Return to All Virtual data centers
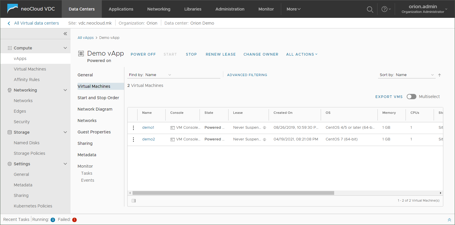This screenshot has height=225, width=455. pos(37,23)
